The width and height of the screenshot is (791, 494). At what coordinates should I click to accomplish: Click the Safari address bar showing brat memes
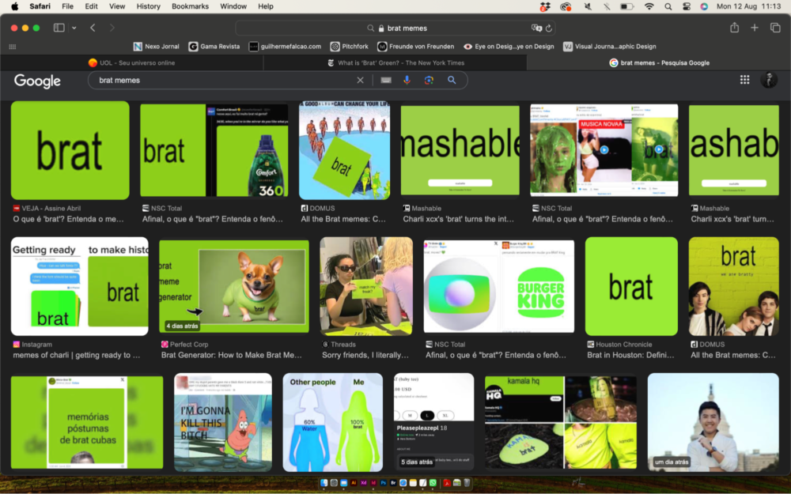click(x=395, y=28)
